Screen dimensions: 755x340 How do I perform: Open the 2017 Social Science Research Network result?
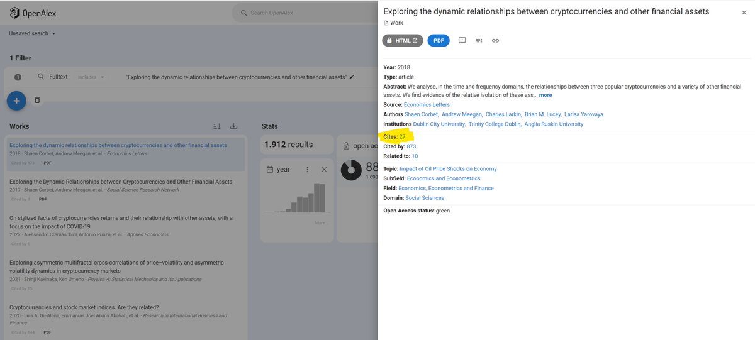click(125, 190)
